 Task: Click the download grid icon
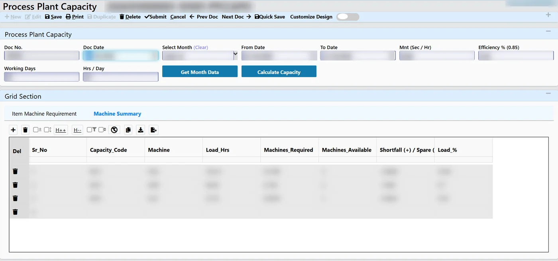141,130
